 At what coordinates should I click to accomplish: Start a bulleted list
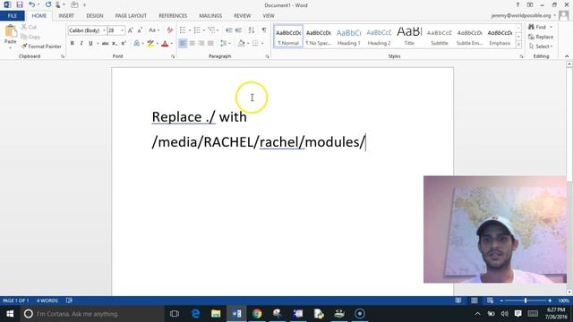tap(183, 30)
